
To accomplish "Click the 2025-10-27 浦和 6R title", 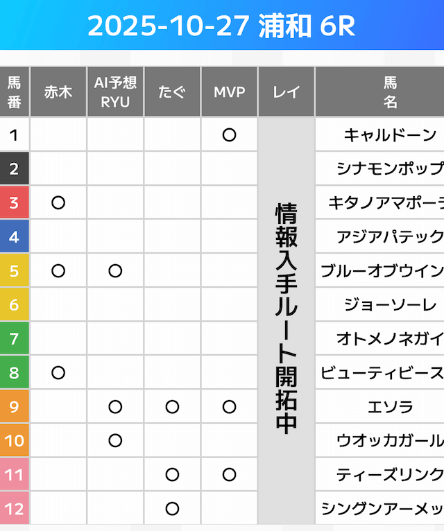I will (x=221, y=26).
